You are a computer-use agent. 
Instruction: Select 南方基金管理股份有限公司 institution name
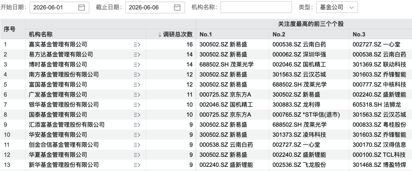(64, 74)
